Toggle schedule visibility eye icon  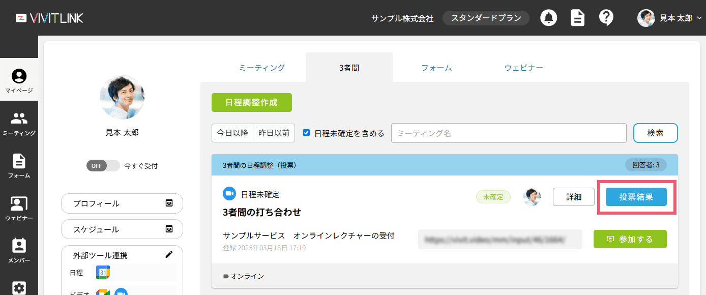[x=169, y=229]
